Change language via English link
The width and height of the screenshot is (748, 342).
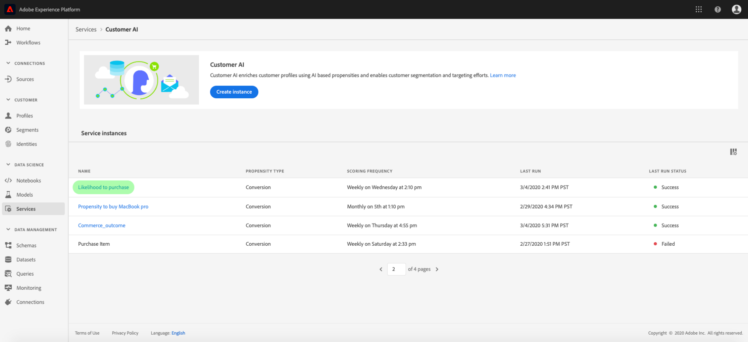178,333
